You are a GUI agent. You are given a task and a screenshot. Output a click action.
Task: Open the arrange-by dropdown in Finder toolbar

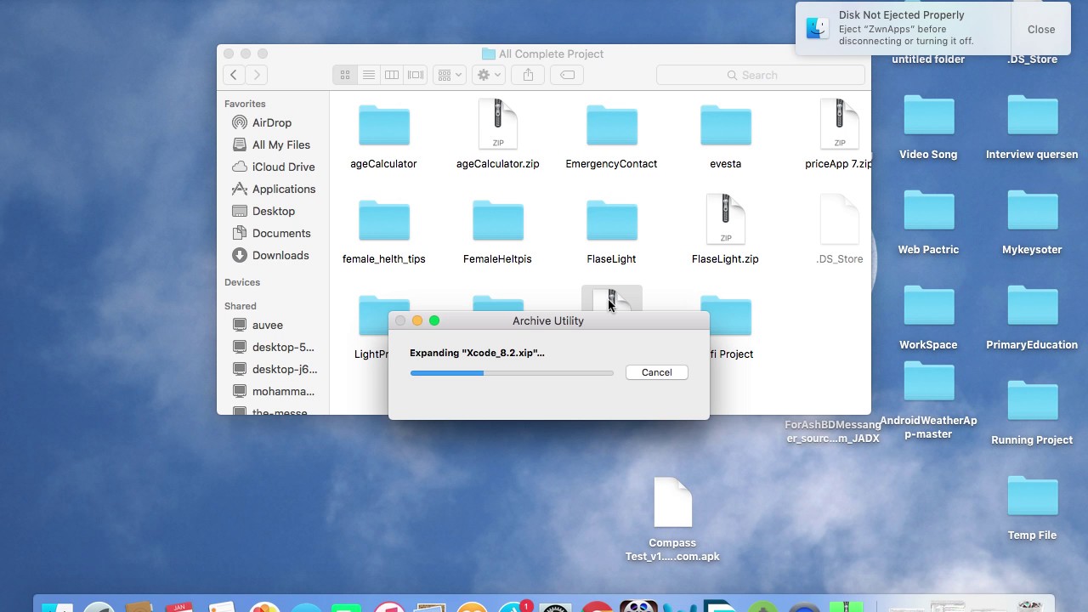coord(449,75)
